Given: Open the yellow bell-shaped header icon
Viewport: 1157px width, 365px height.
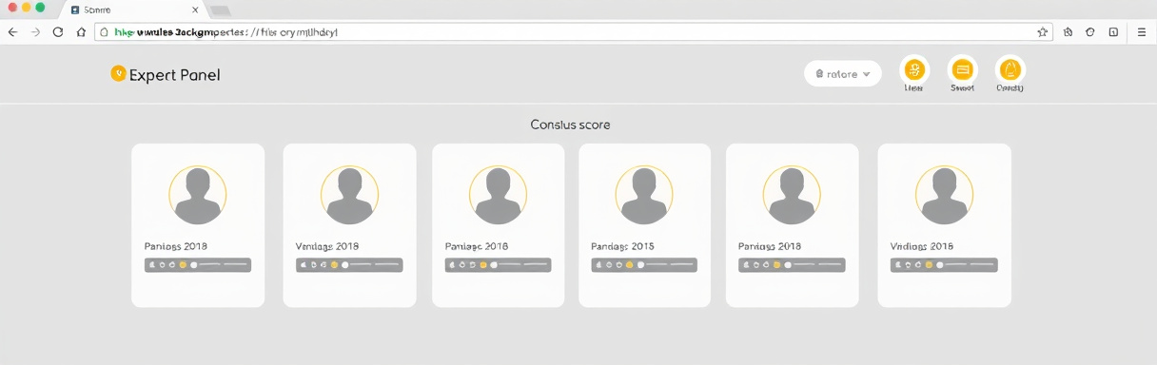Looking at the screenshot, I should tap(1010, 69).
